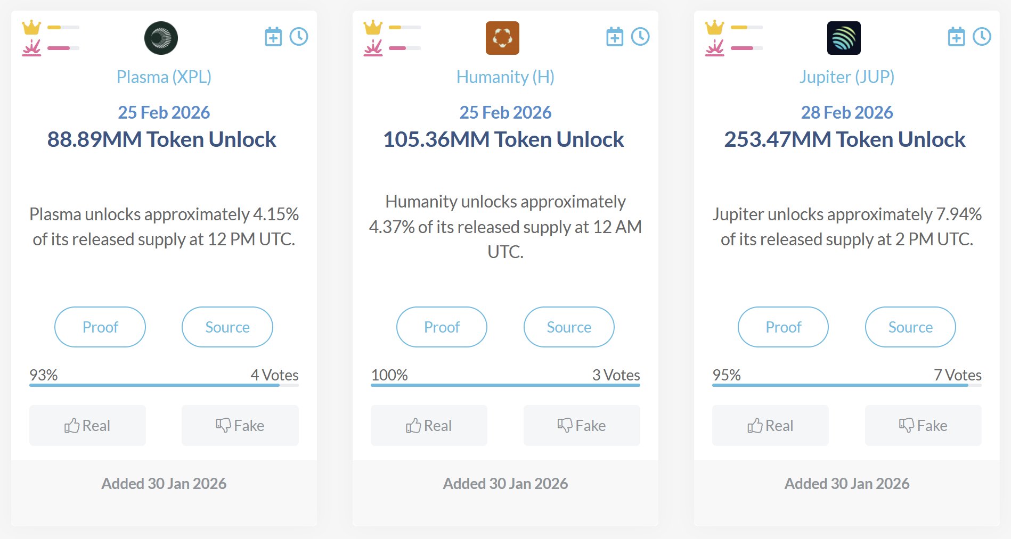Open Source for Jupiter unlock
This screenshot has width=1011, height=539.
[910, 327]
